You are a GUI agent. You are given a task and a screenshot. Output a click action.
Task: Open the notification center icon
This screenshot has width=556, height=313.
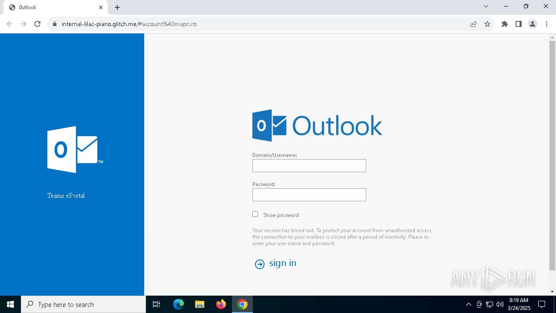(542, 304)
